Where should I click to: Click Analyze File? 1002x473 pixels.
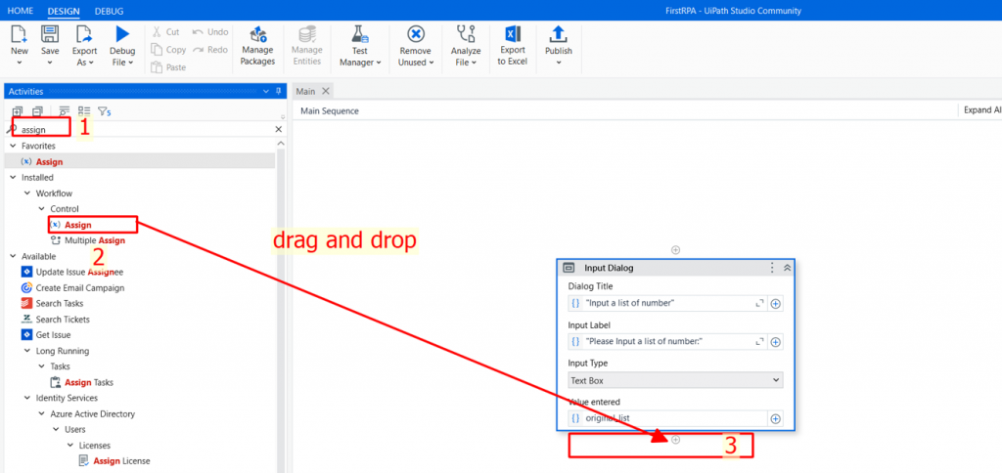(465, 46)
